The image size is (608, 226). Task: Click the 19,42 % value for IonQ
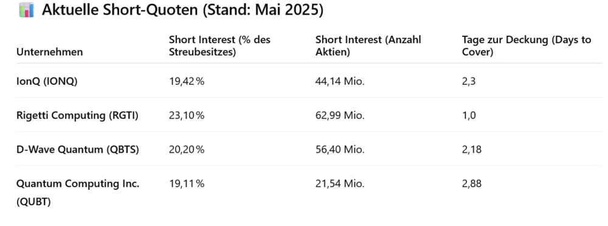pyautogui.click(x=187, y=82)
